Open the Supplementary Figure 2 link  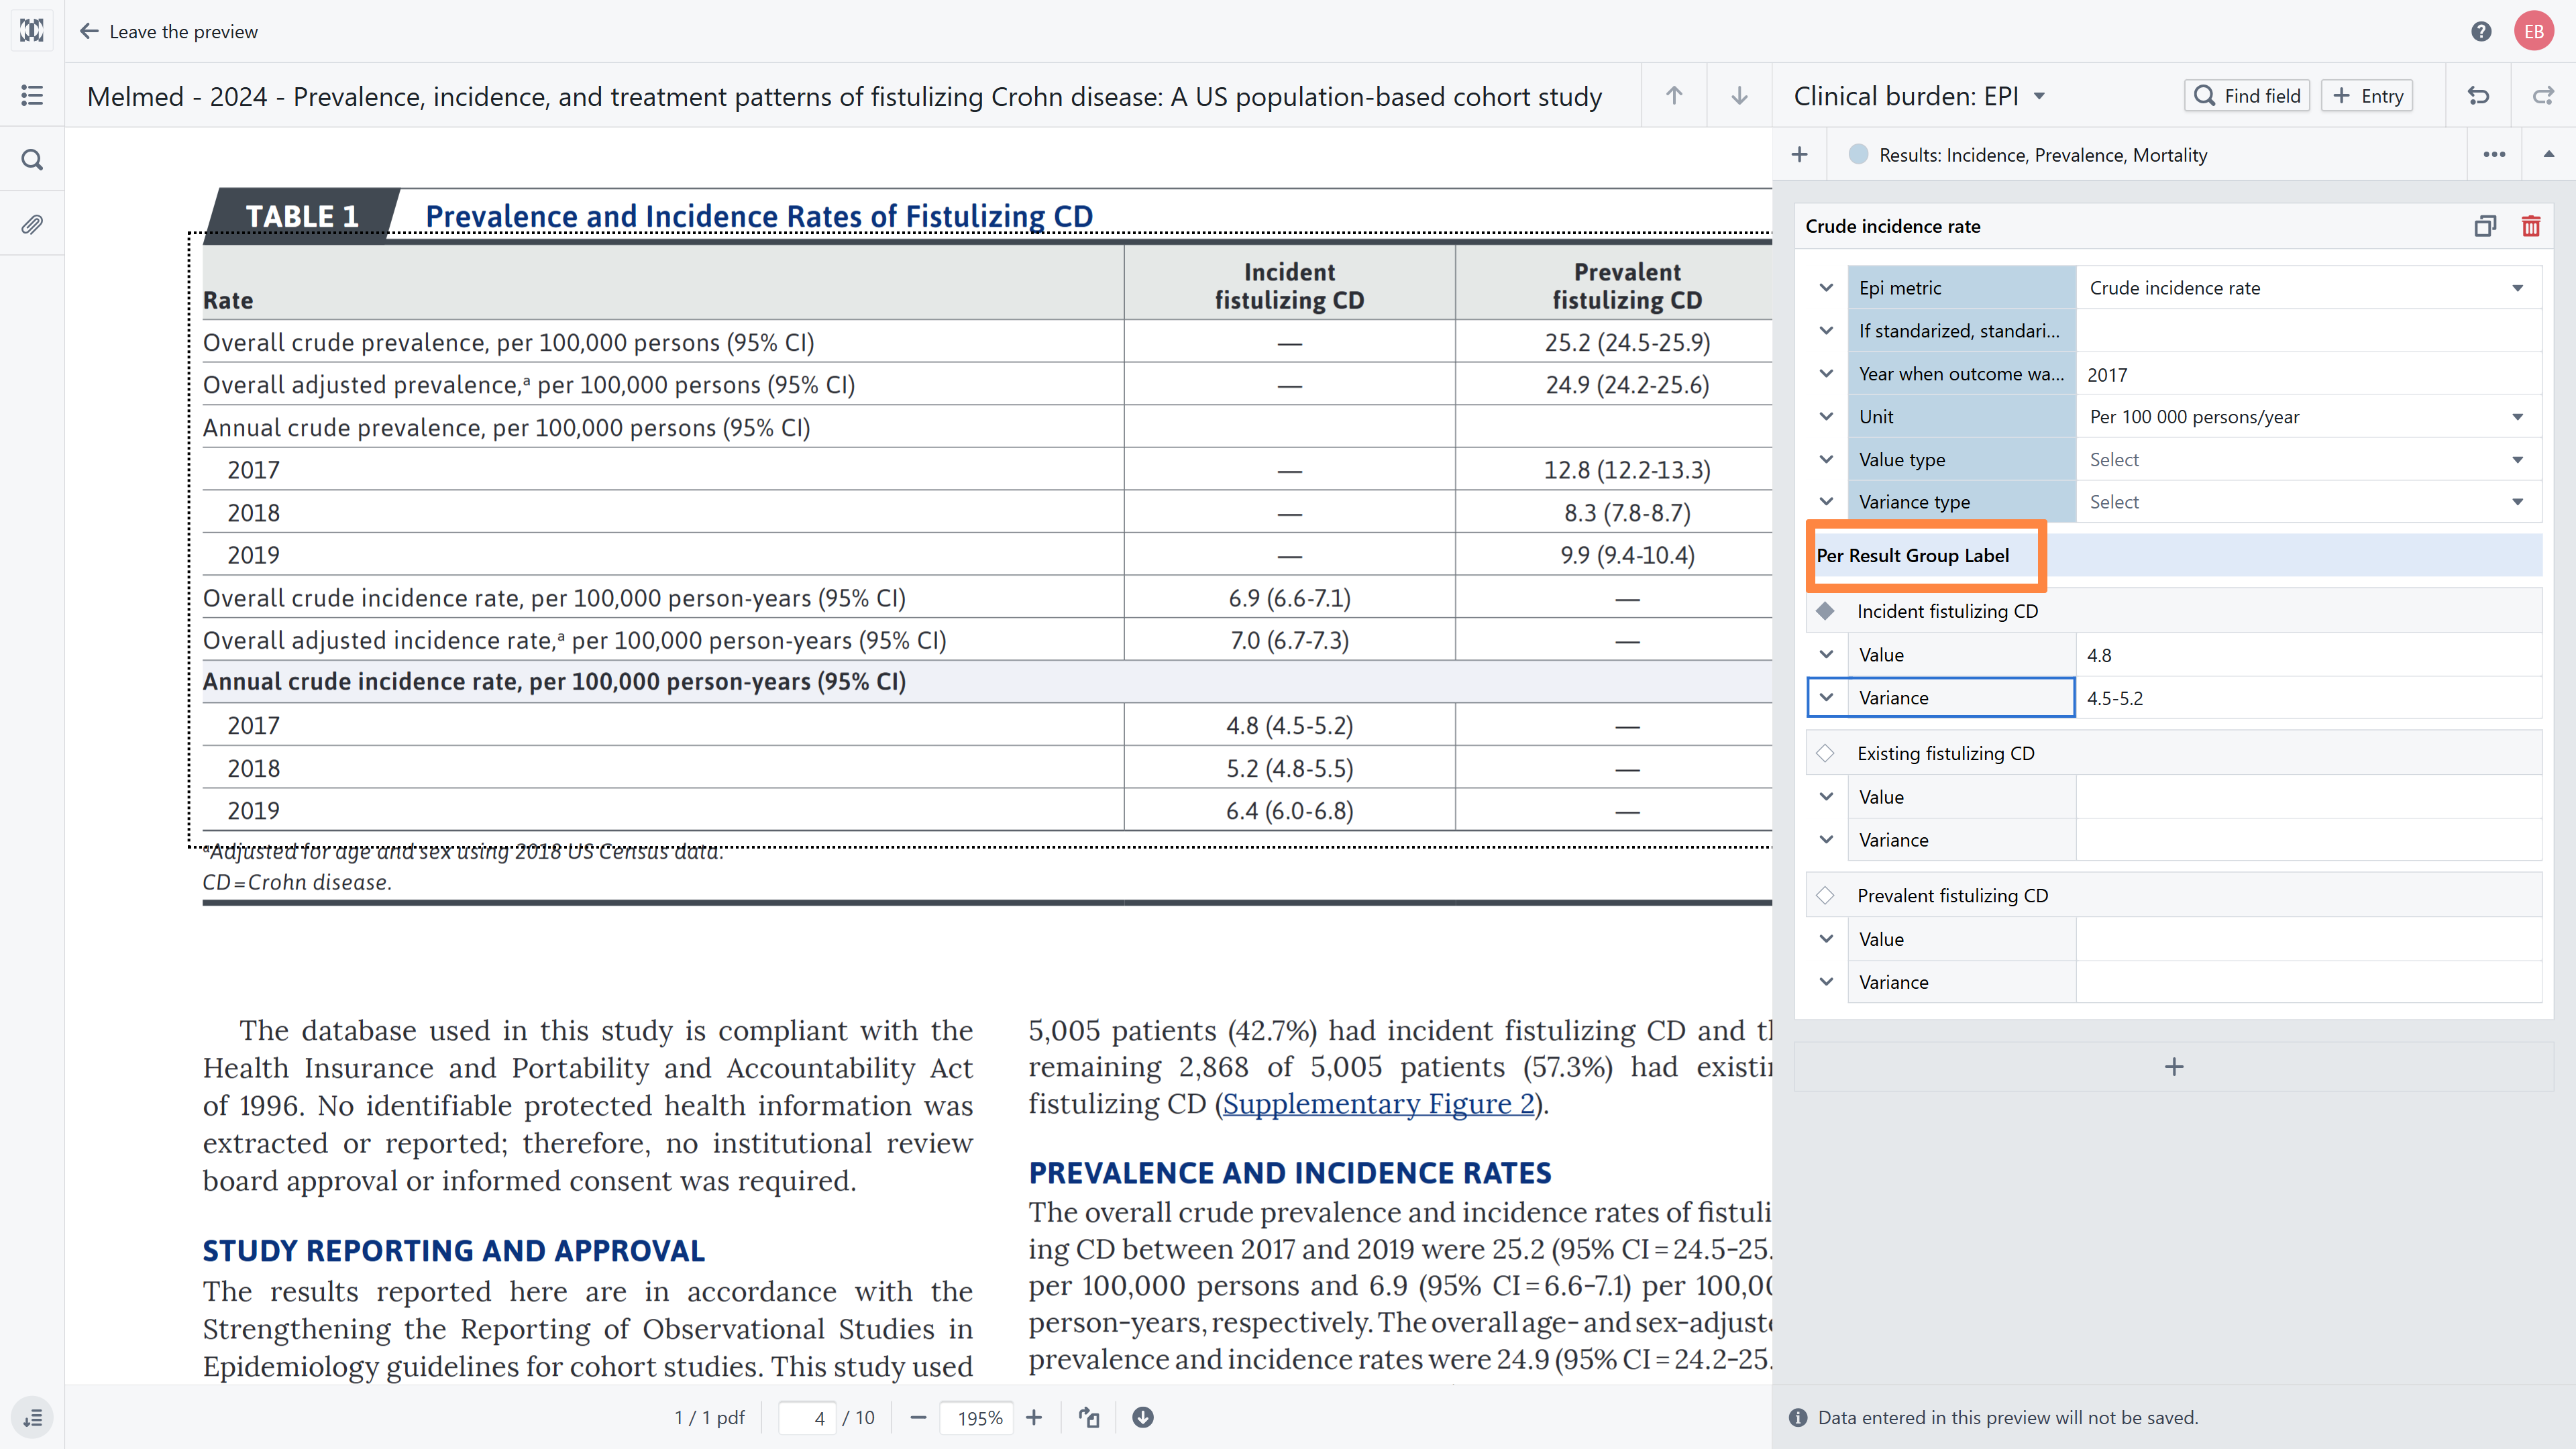[1378, 1104]
